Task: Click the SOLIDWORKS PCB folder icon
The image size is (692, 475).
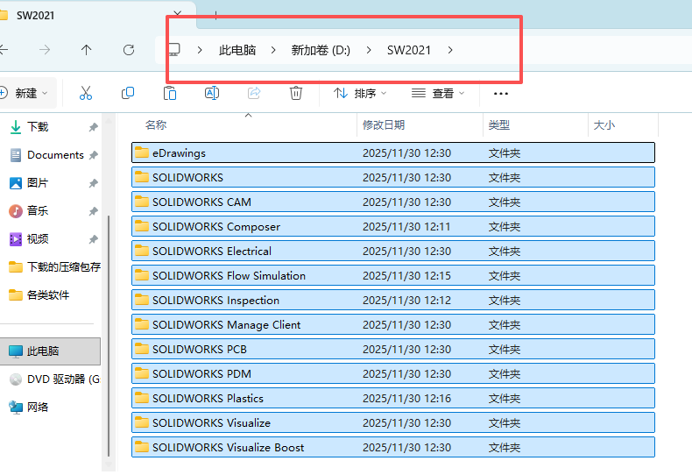Action: tap(142, 349)
